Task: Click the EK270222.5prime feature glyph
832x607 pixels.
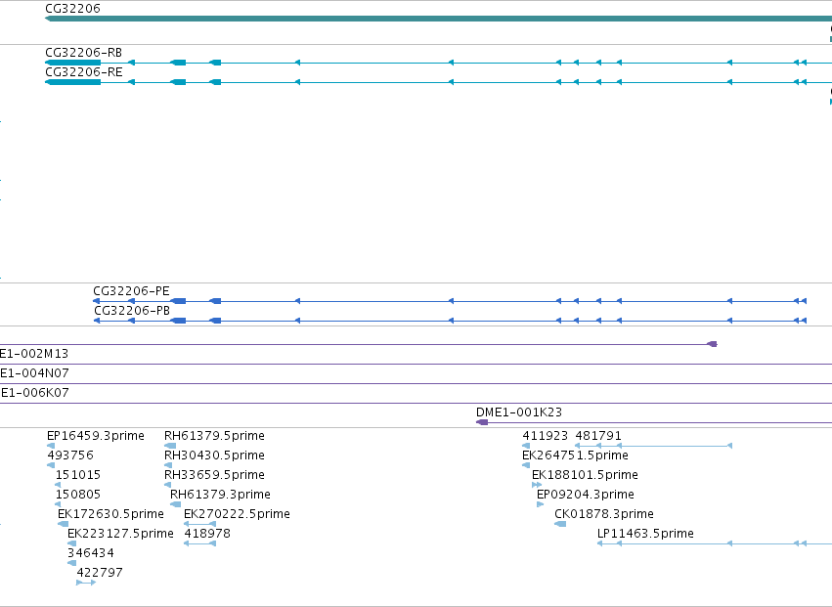Action: [199, 524]
